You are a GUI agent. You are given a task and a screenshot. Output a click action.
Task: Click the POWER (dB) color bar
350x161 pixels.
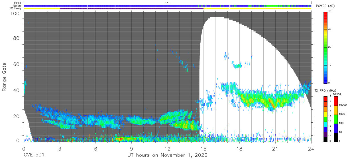pyautogui.click(x=325, y=47)
